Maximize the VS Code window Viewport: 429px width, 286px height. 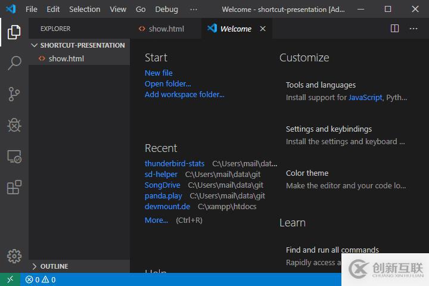pos(388,10)
